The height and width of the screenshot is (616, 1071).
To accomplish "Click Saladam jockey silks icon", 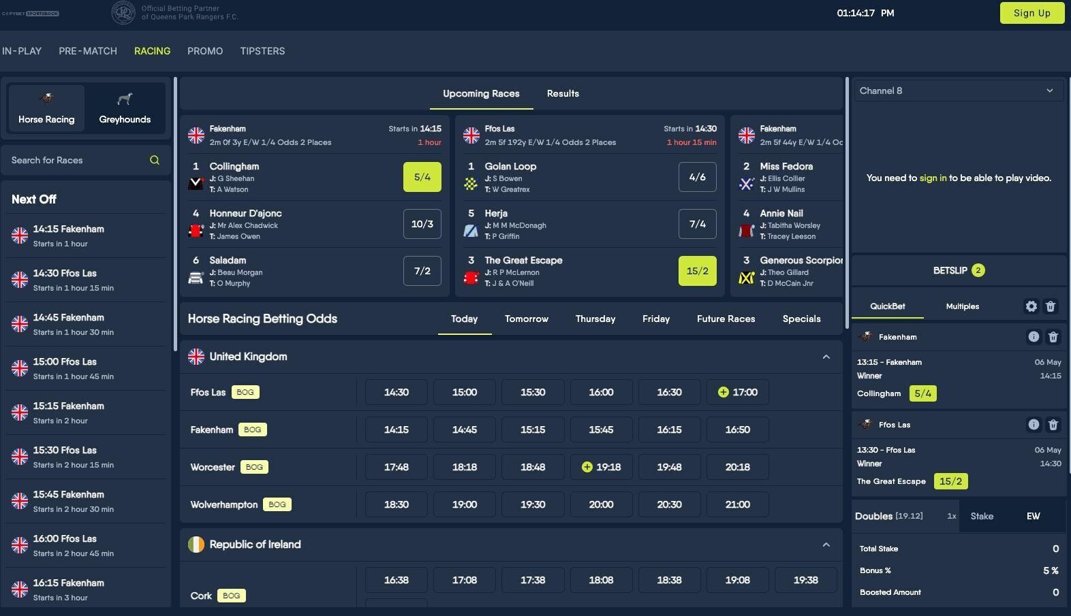I will click(196, 277).
